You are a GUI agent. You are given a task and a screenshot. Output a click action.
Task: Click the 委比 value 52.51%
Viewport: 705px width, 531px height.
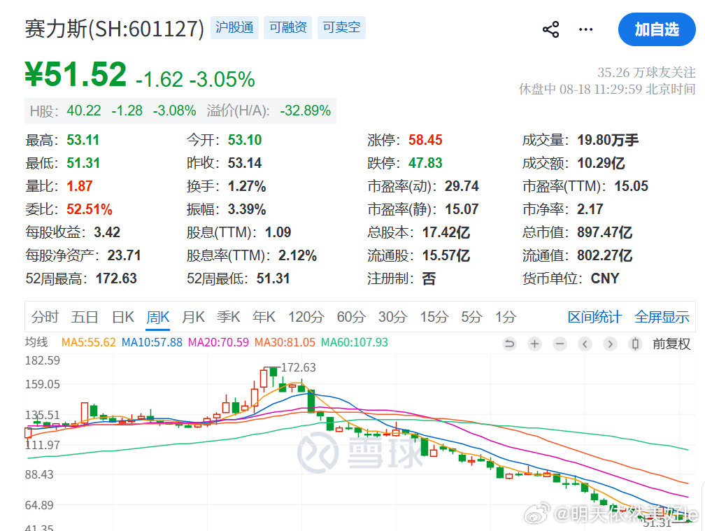click(90, 209)
